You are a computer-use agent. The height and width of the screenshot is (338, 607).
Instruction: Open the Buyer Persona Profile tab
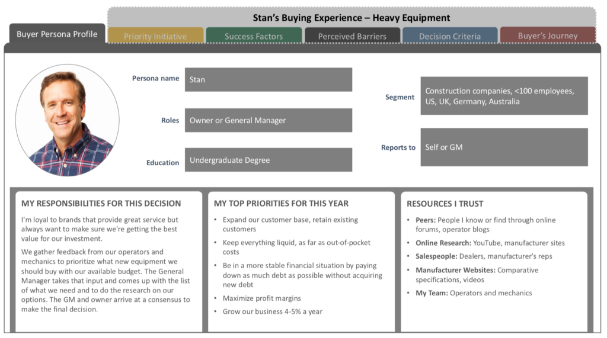57,34
